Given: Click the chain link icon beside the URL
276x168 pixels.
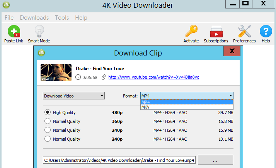Looking at the screenshot, I should [104, 77].
